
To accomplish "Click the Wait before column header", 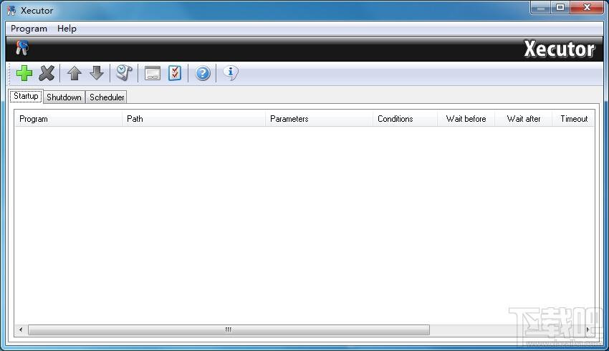I will pyautogui.click(x=466, y=119).
